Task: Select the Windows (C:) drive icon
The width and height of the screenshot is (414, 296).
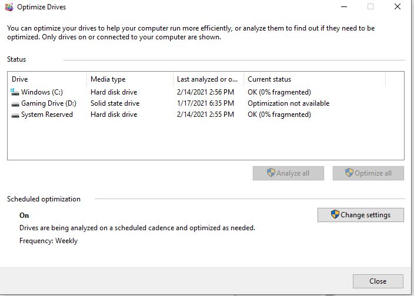Action: (x=15, y=92)
